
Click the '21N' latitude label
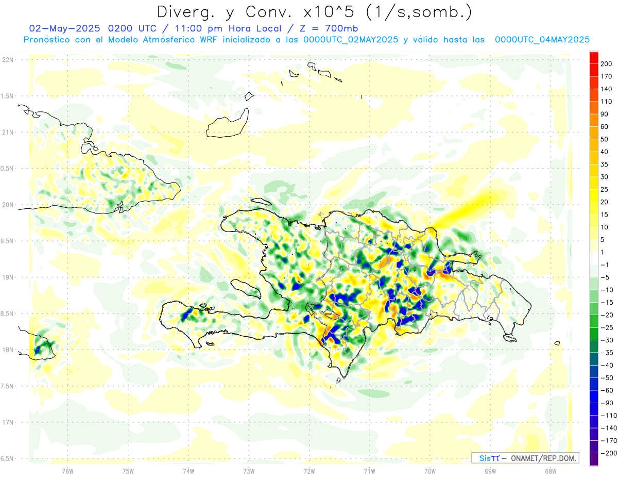7,133
